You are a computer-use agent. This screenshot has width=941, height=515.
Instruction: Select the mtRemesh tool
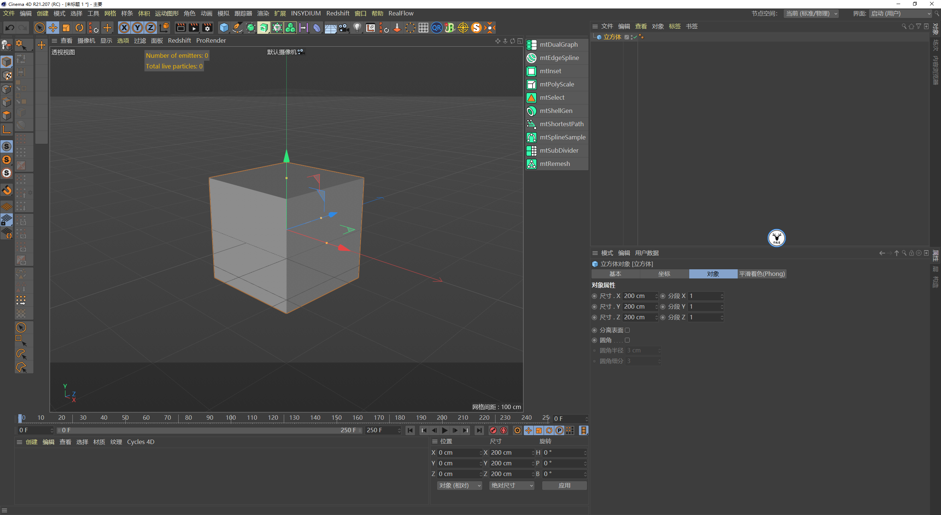point(555,164)
